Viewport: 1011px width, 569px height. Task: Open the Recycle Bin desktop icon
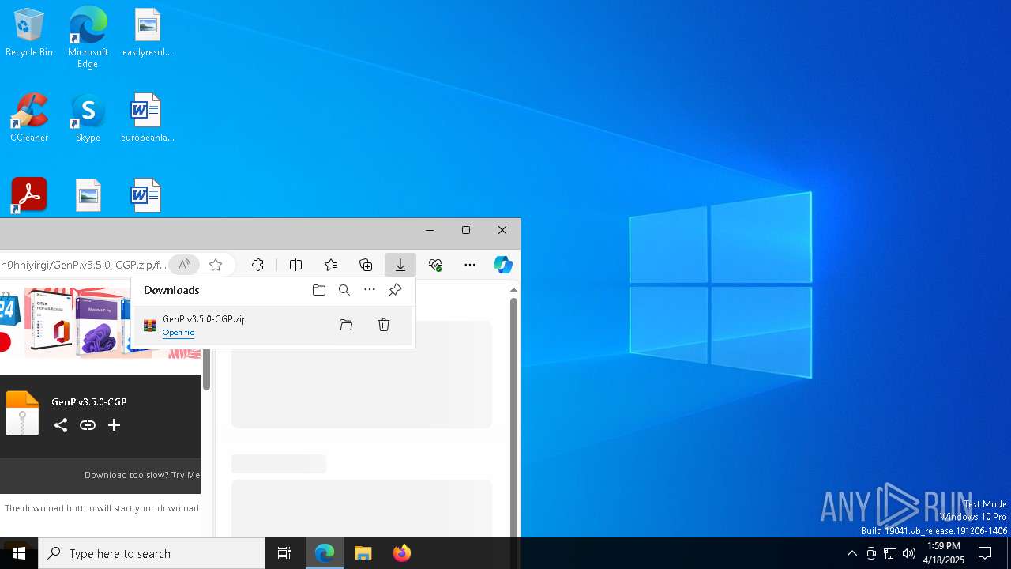pyautogui.click(x=29, y=33)
